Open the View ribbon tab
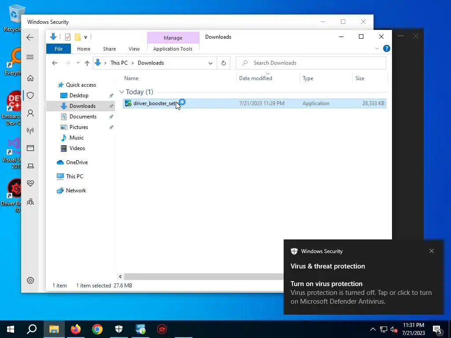Screen dimensions: 451x338 (134, 49)
